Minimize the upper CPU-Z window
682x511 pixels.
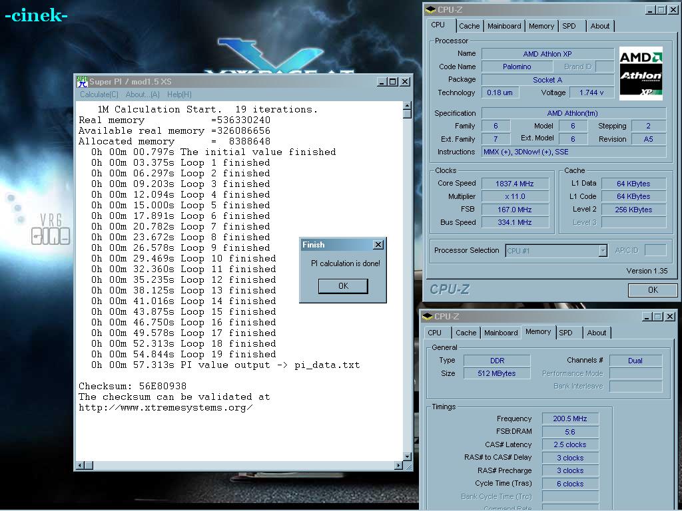point(650,10)
